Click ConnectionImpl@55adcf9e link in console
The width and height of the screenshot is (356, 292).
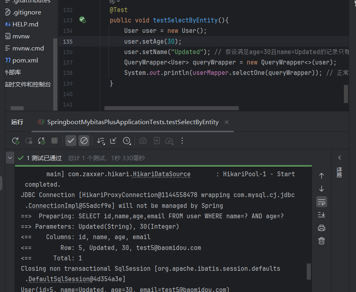(70, 206)
